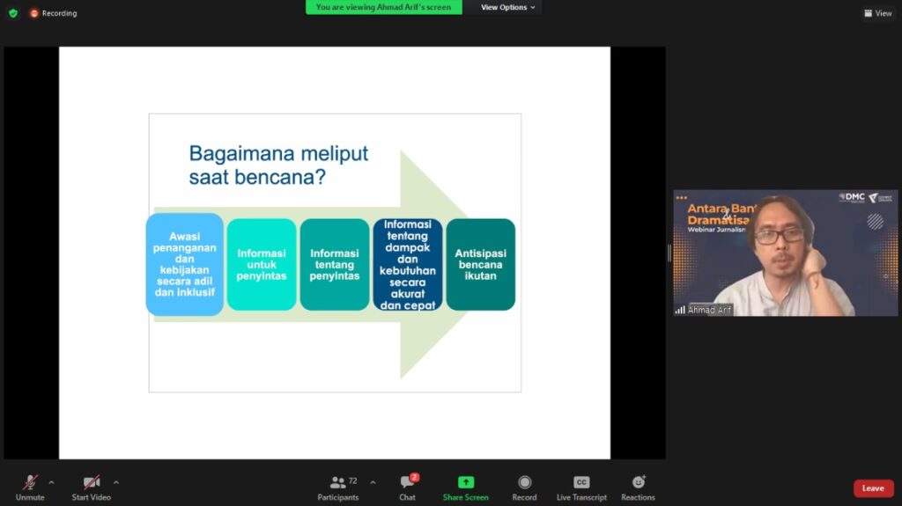Select Ahmad Arif's video thumbnail
Screen dimensions: 902x506
point(785,253)
